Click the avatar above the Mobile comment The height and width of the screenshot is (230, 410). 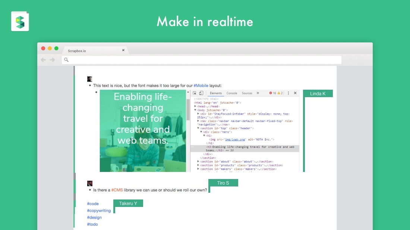90,79
